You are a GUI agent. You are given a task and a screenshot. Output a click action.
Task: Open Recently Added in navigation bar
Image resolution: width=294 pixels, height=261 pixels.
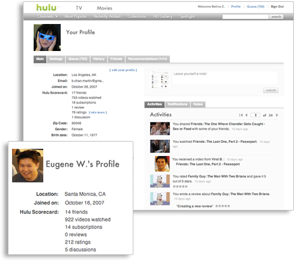[x=107, y=16]
